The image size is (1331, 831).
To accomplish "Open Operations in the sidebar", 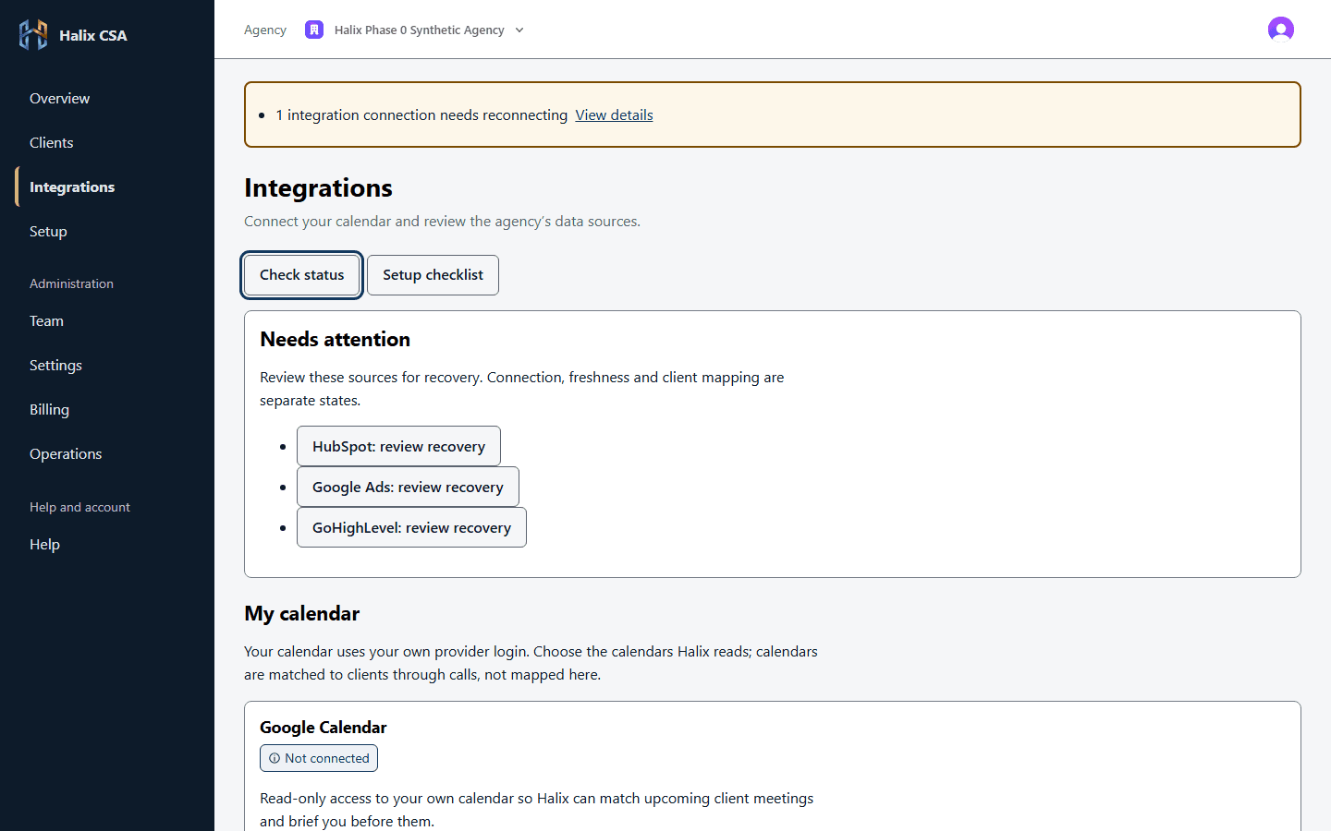I will tap(66, 453).
